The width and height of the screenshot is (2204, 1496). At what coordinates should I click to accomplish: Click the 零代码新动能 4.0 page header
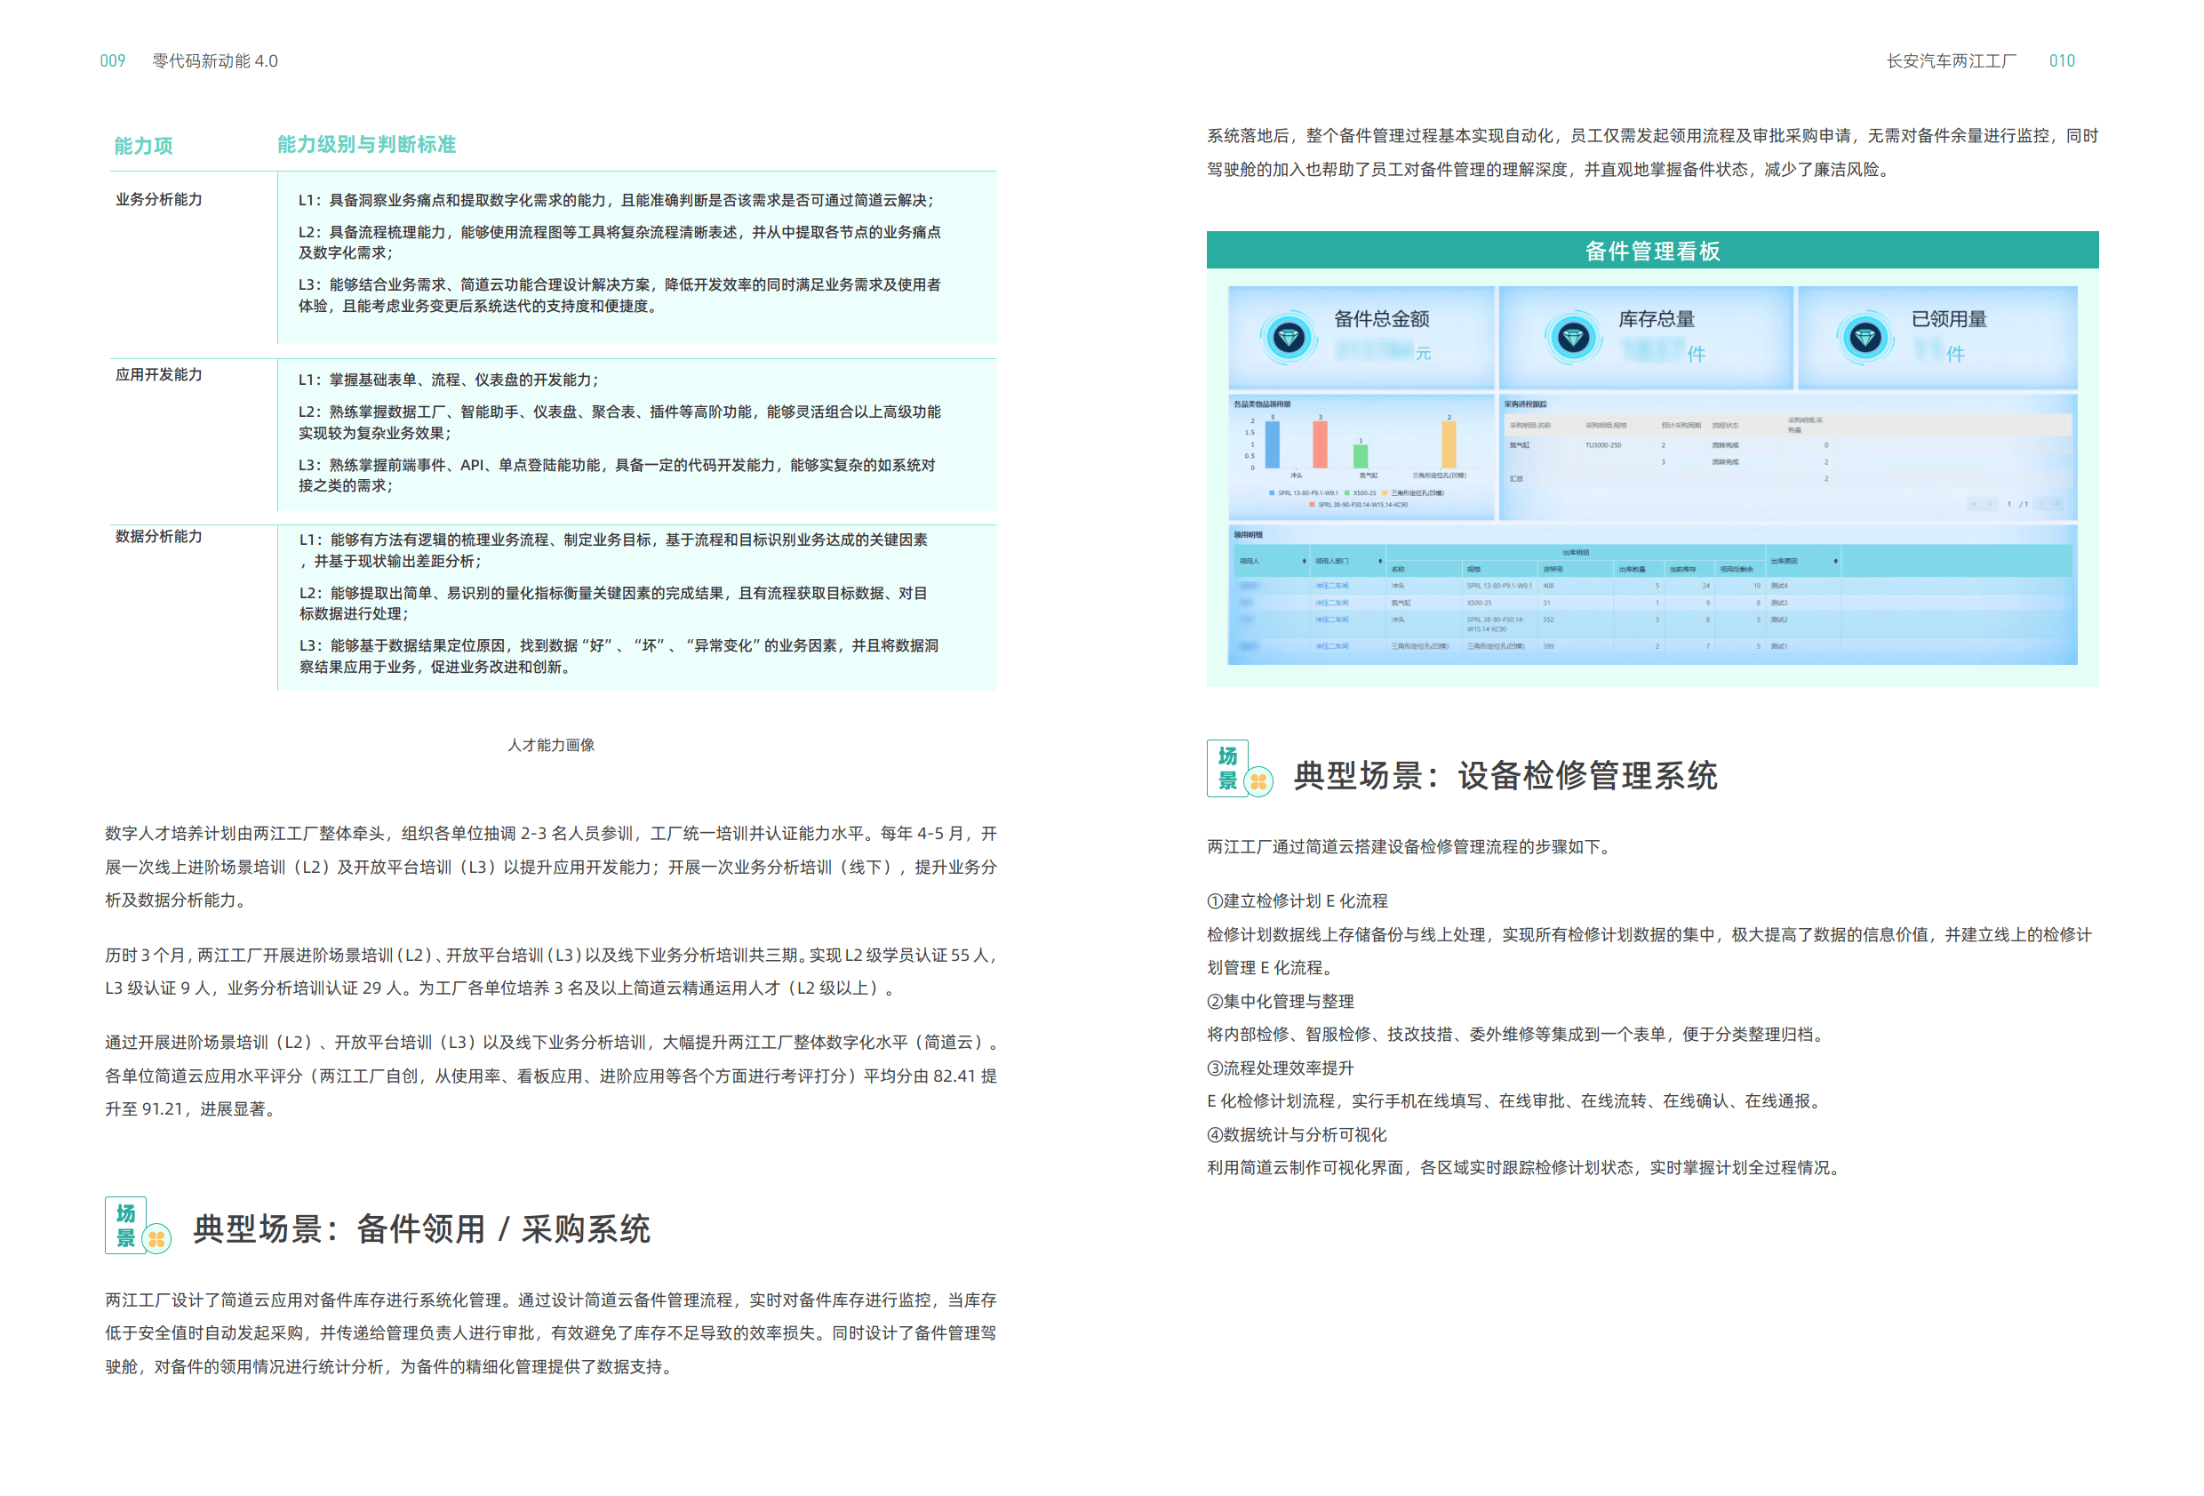[x=214, y=60]
